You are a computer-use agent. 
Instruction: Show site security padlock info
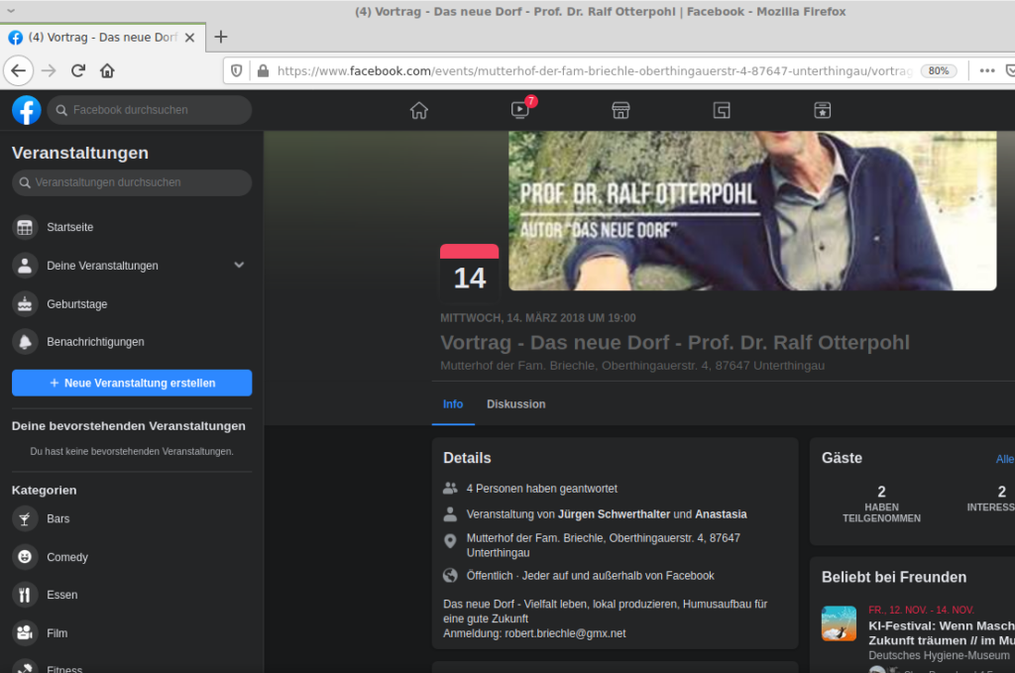(x=263, y=70)
